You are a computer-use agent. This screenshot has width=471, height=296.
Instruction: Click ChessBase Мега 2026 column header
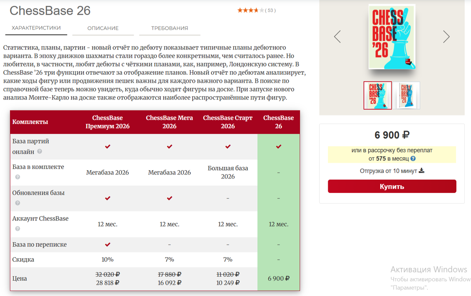170,122
